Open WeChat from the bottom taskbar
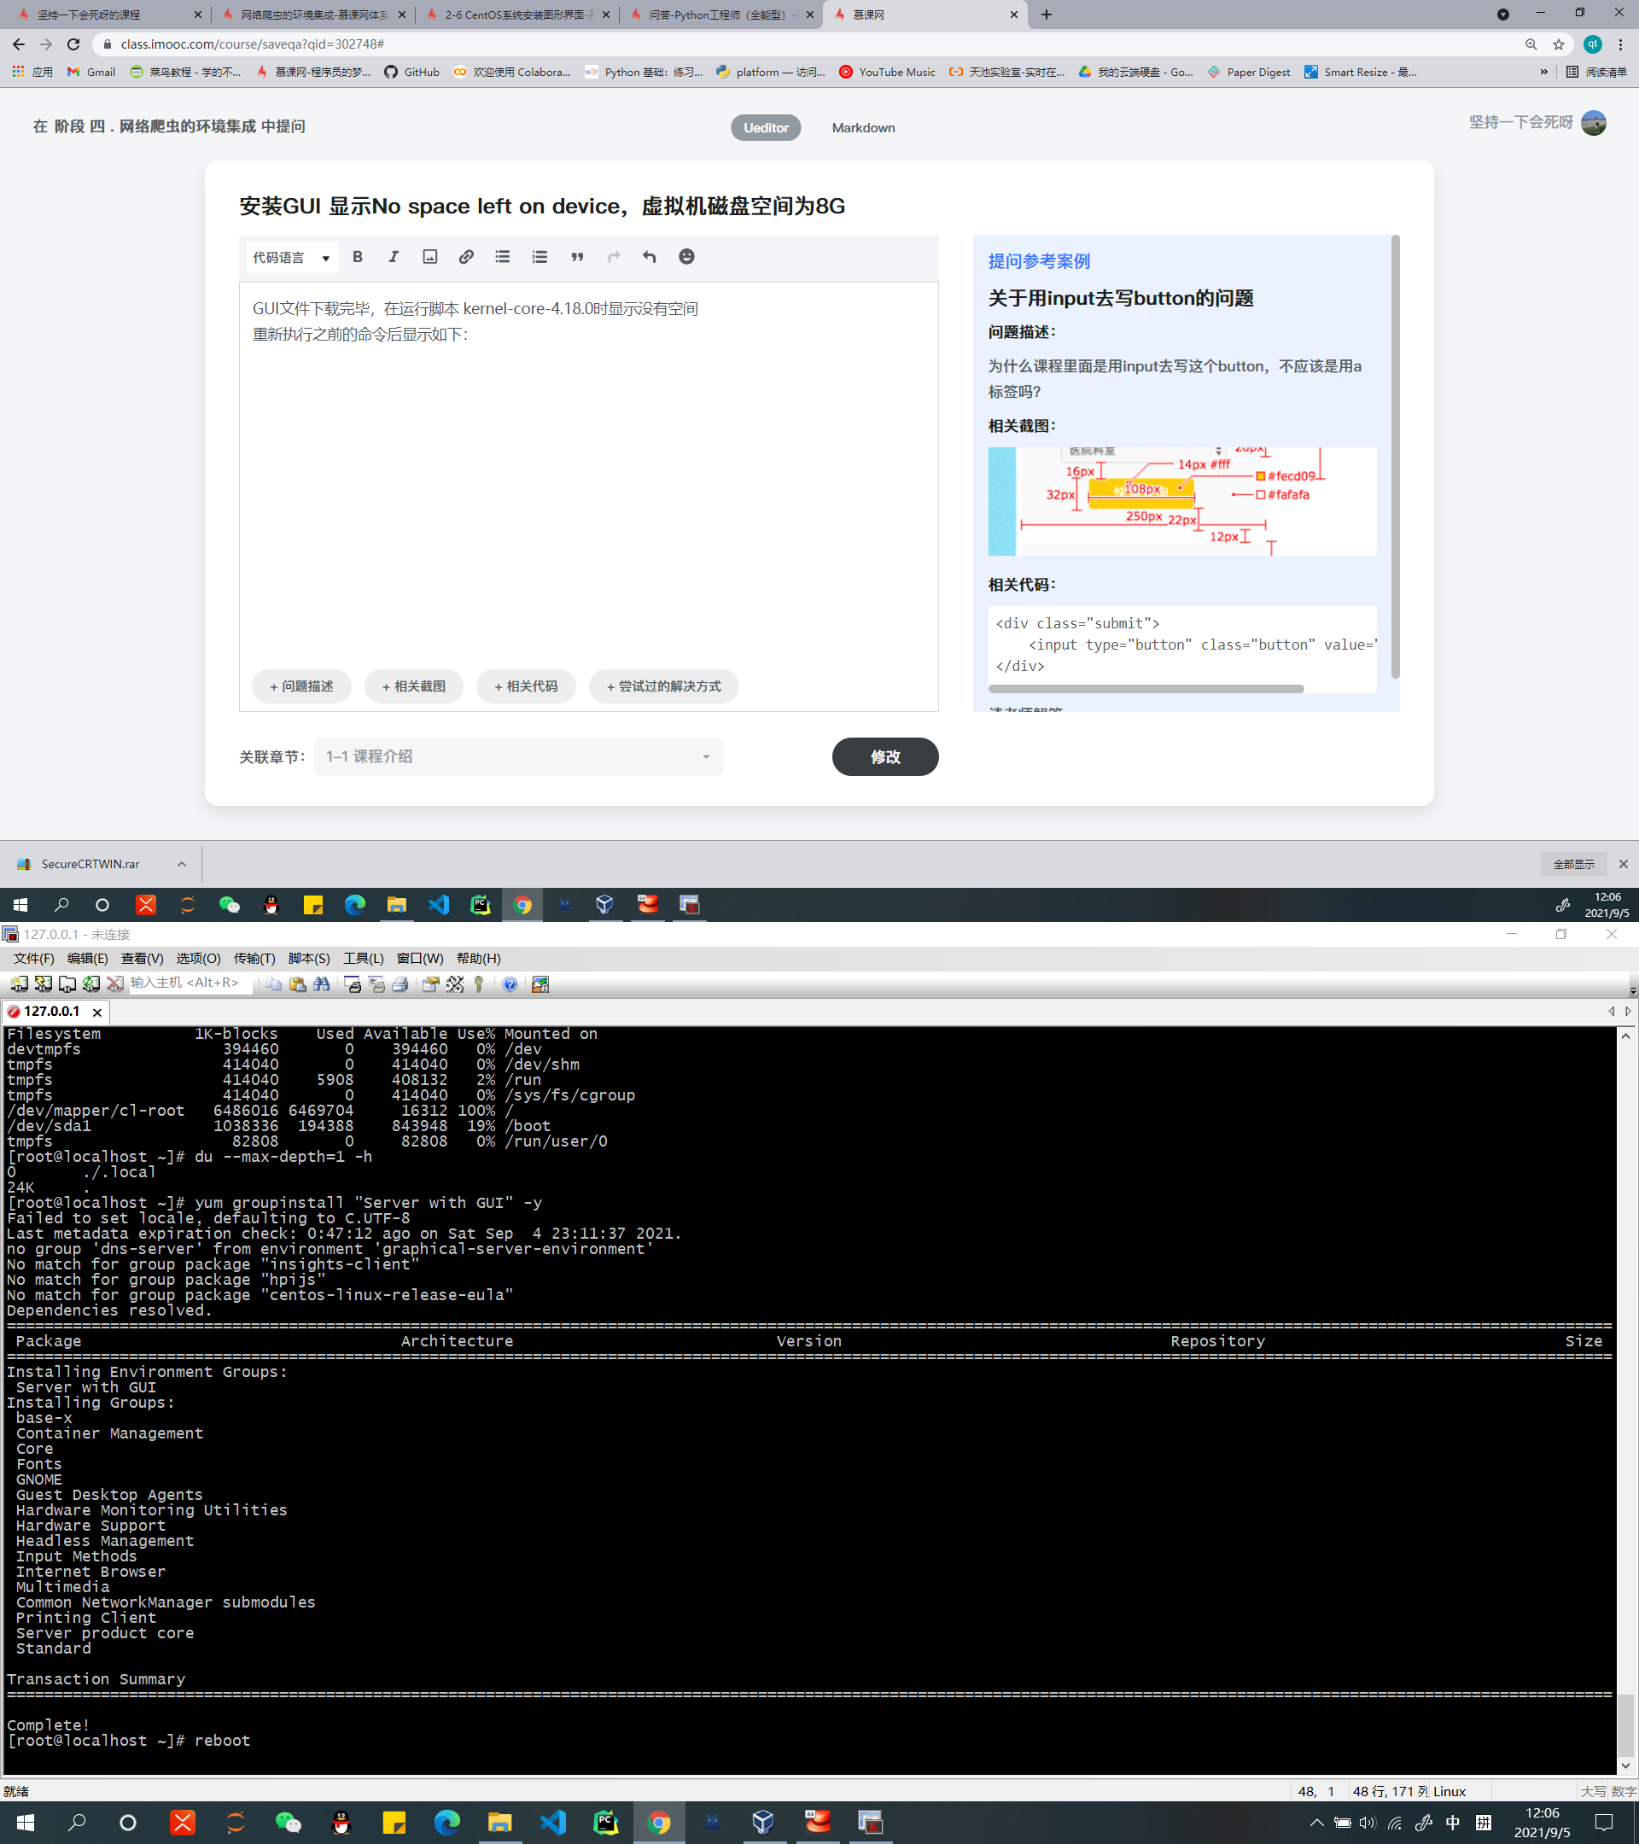Viewport: 1639px width, 1844px height. click(x=288, y=1823)
